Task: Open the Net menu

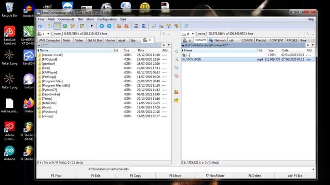Action: point(80,19)
